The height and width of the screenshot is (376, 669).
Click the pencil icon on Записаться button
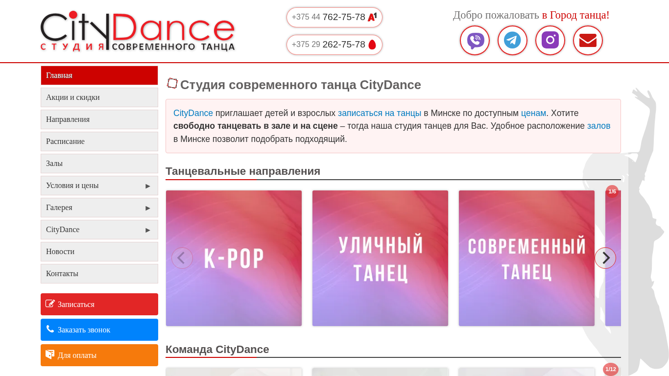[50, 304]
